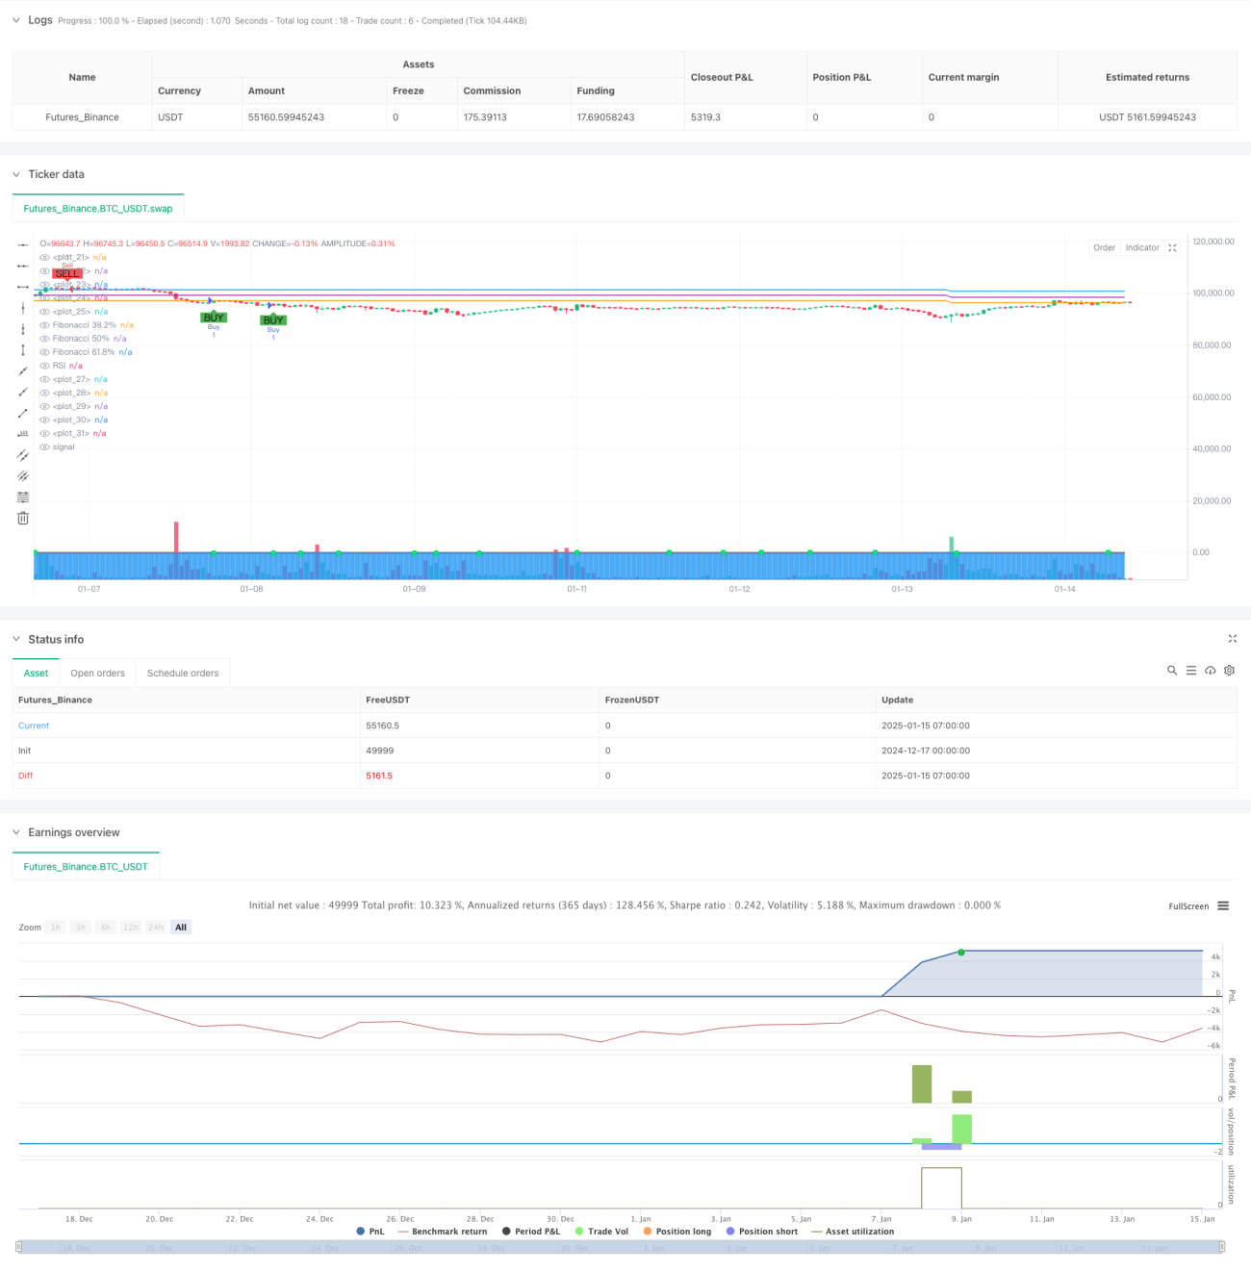
Task: Select the price-labeled line drawing tool
Action: pyautogui.click(x=23, y=434)
